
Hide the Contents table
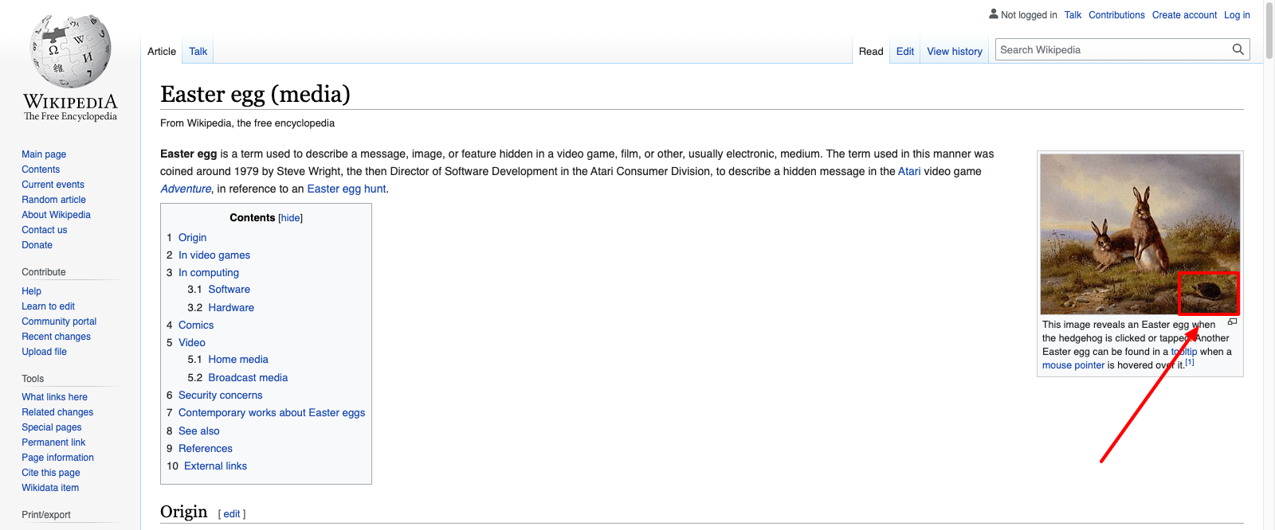[290, 218]
